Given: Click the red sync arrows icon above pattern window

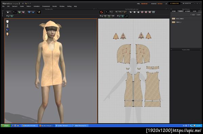Looking at the screenshot, I should pos(101,12).
